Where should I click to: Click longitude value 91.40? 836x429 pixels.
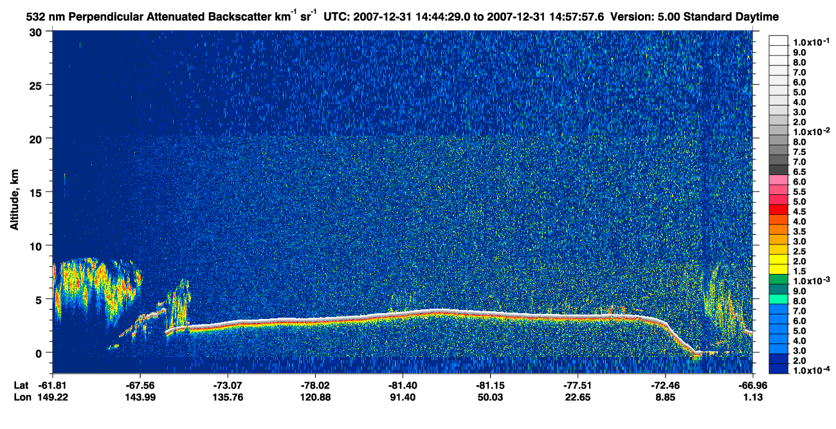point(403,397)
